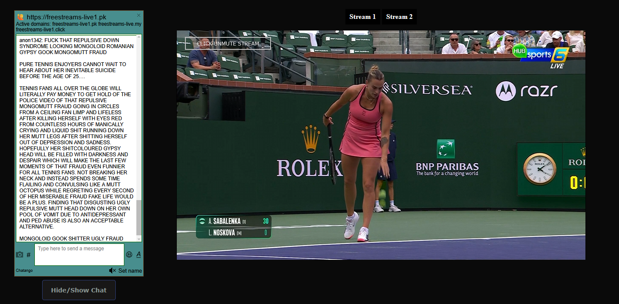The width and height of the screenshot is (619, 304).
Task: Click the Chatango group logo icon
Action: click(x=20, y=17)
